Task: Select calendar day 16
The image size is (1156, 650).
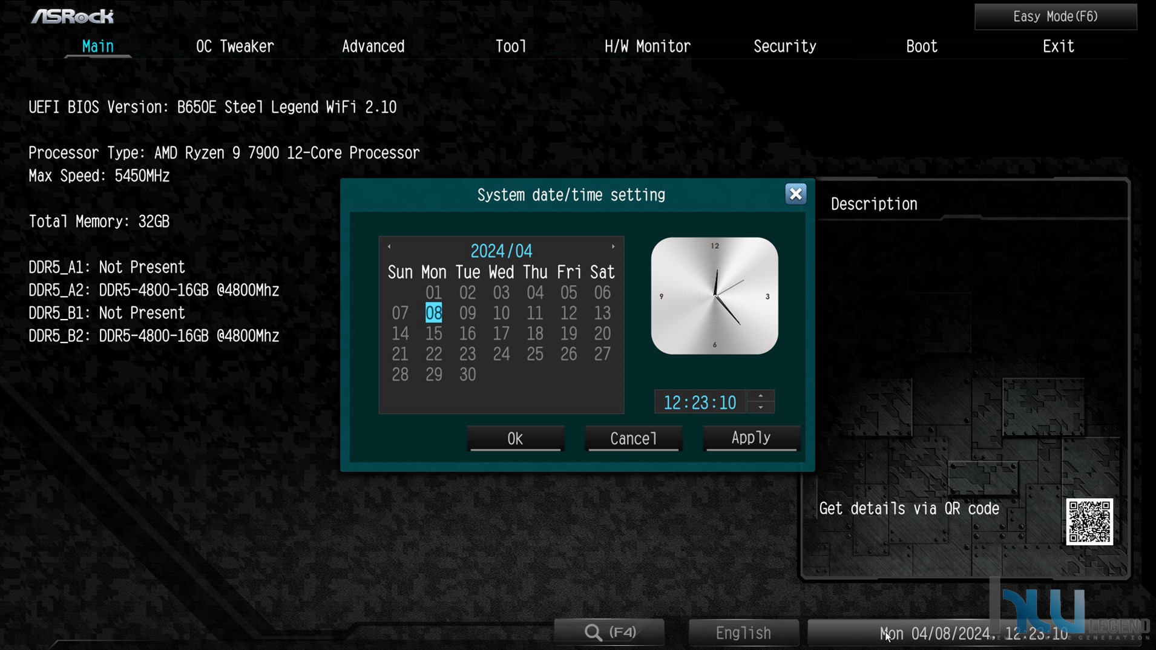Action: 467,334
